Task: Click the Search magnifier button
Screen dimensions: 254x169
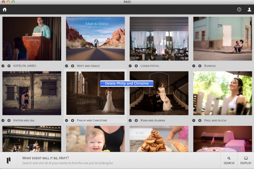Action: click(229, 160)
